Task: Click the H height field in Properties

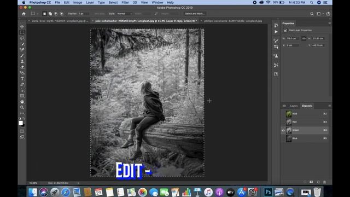Action: [318, 38]
